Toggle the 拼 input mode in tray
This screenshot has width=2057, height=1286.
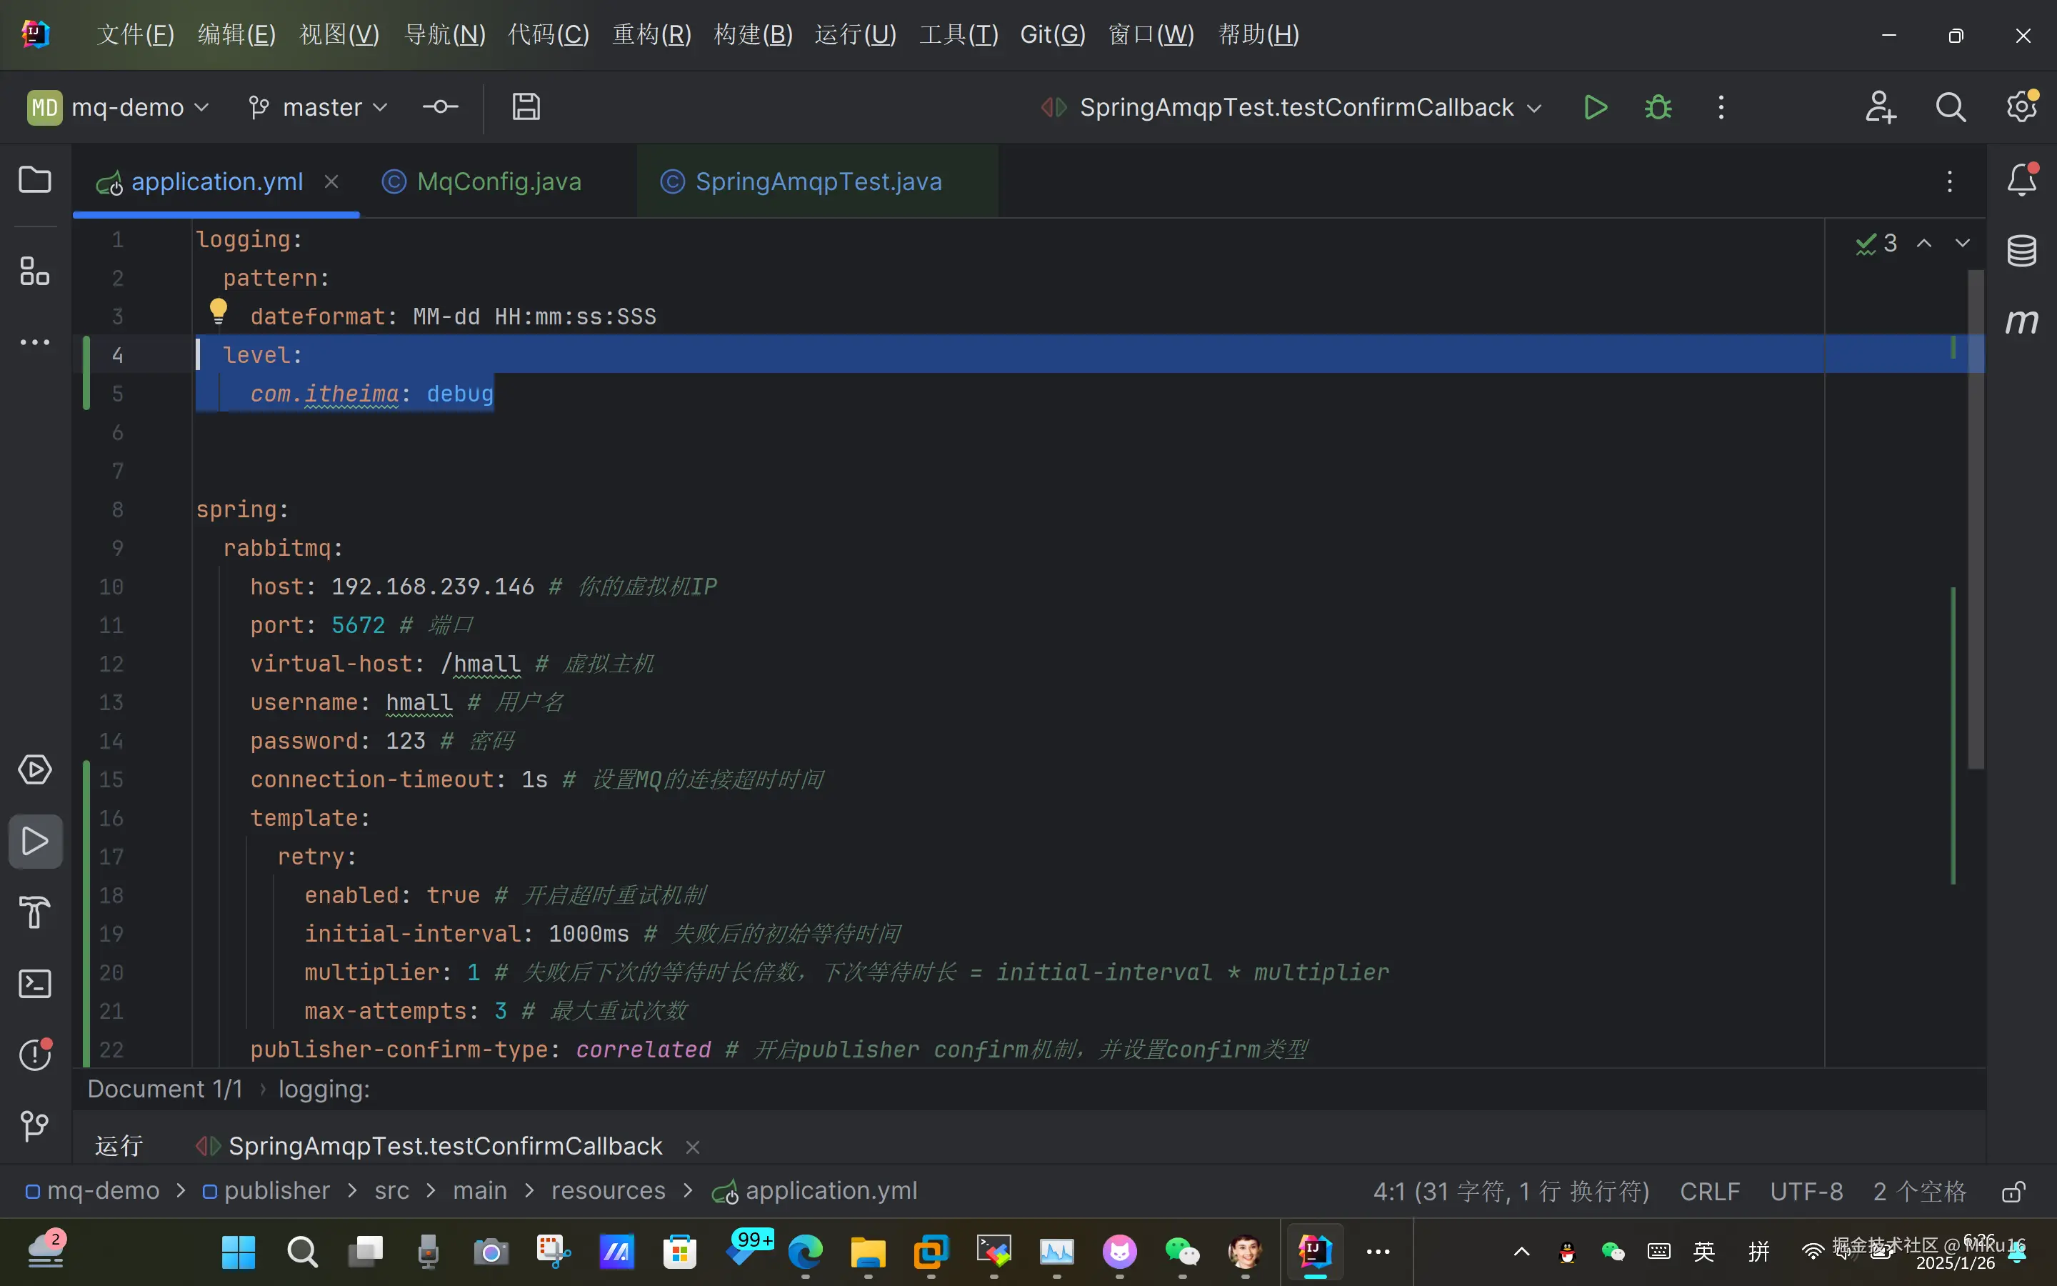[x=1758, y=1251]
